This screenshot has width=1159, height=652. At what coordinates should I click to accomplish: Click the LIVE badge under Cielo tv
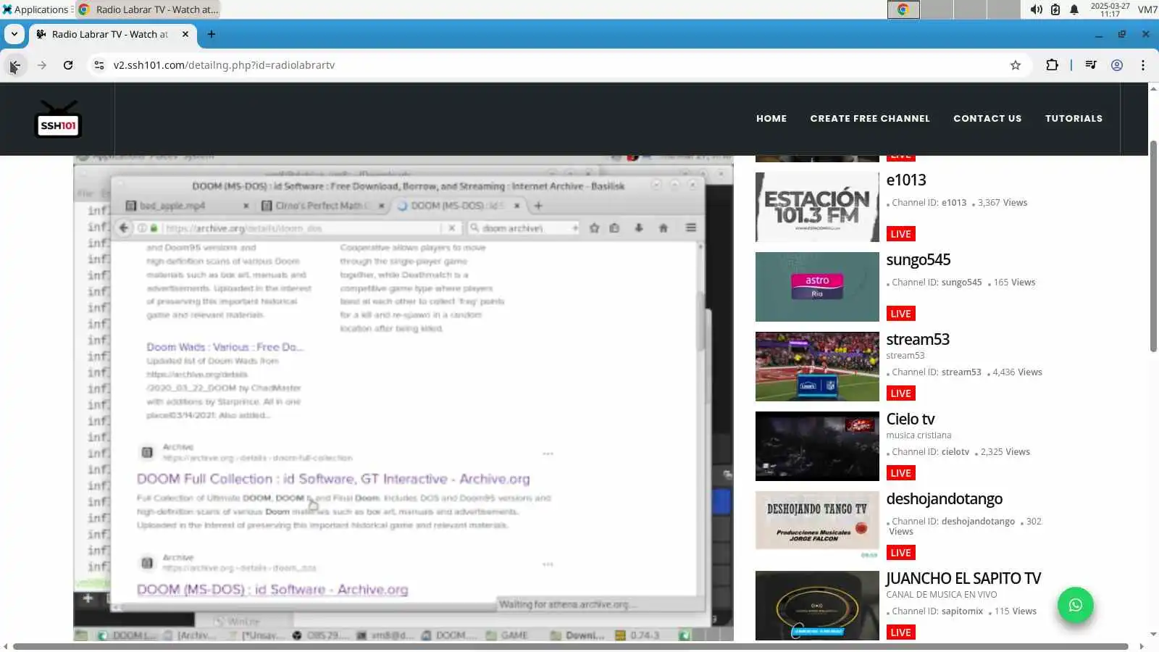pyautogui.click(x=901, y=473)
